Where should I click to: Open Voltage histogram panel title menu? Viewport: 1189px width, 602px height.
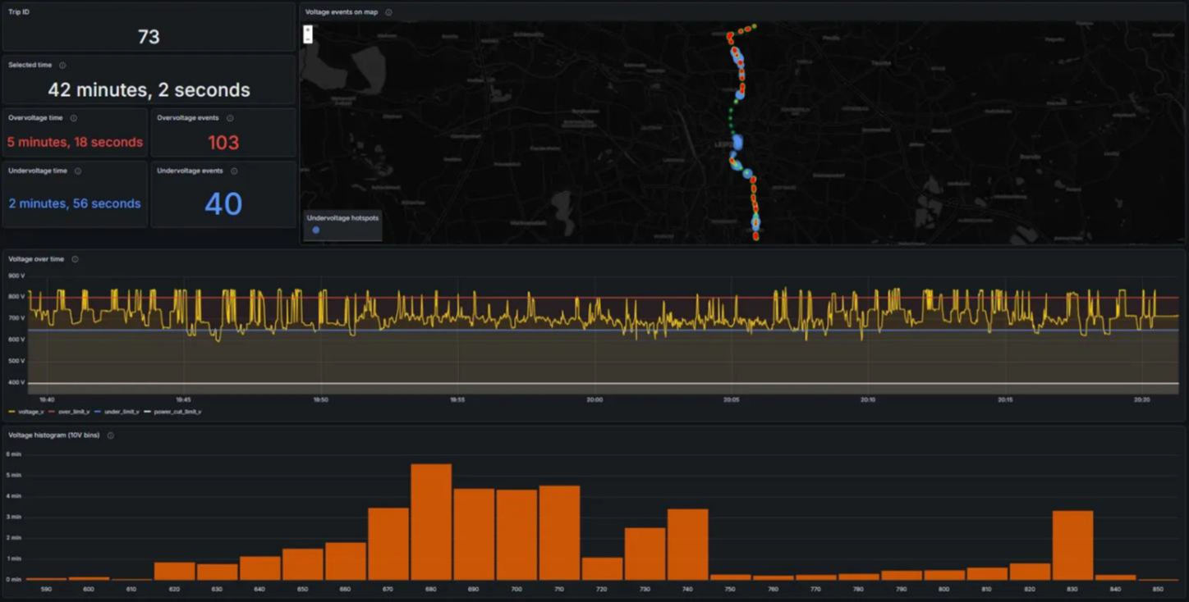[53, 436]
